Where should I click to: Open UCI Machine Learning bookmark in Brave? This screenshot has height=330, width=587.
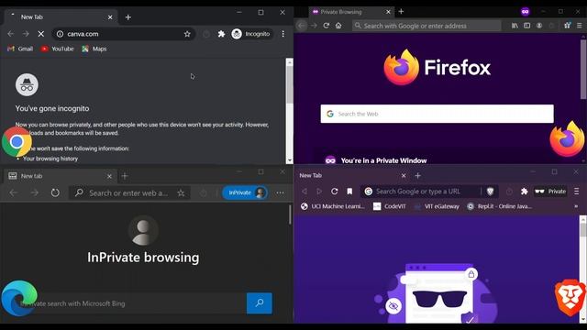[332, 206]
